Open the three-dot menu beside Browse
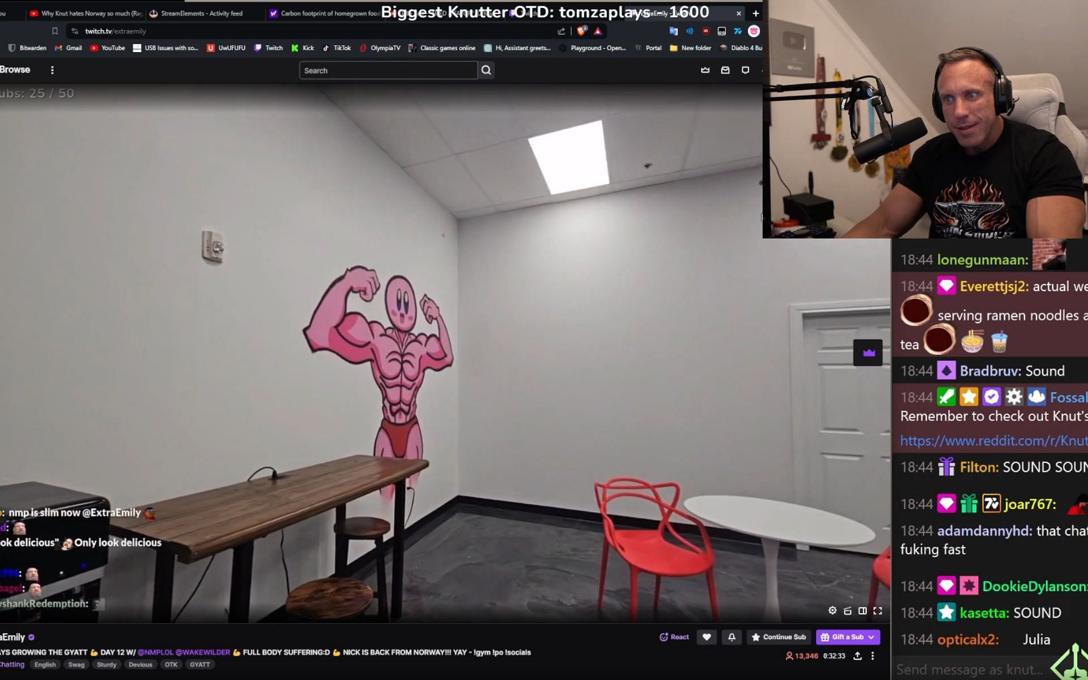 pyautogui.click(x=52, y=70)
